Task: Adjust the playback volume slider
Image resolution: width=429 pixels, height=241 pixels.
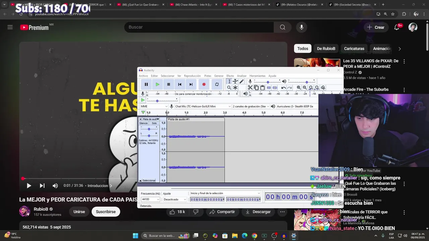Action: click(301, 82)
